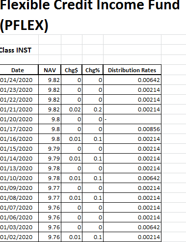Select Chg$ 0 in the 01/24/2020 row
The image size is (186, 242).
(72, 80)
